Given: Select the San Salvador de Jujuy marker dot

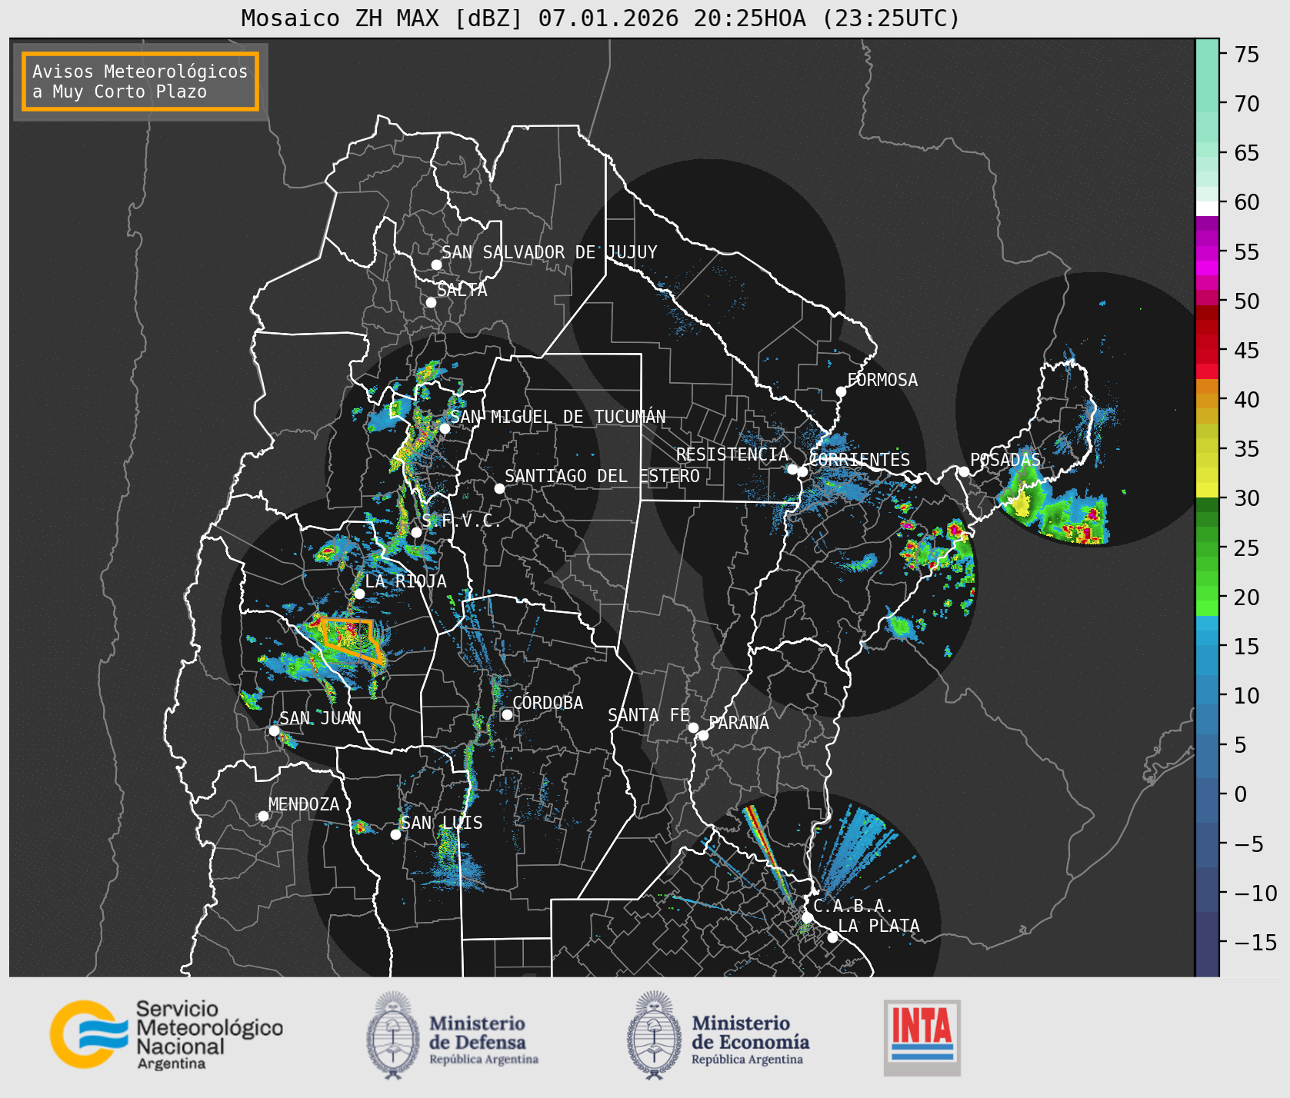Looking at the screenshot, I should [x=436, y=265].
